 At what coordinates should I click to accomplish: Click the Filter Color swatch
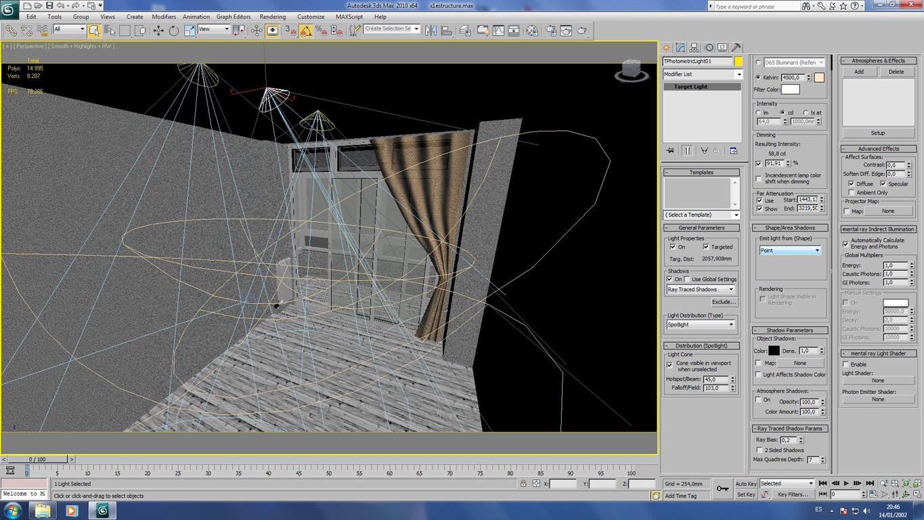pos(791,89)
